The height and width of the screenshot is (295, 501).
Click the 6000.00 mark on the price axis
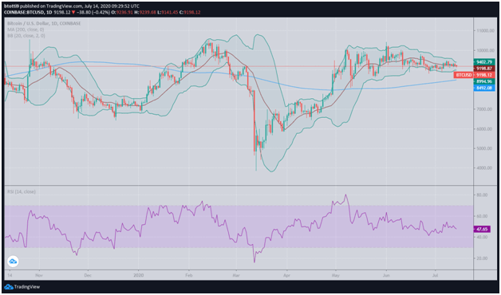(485, 129)
